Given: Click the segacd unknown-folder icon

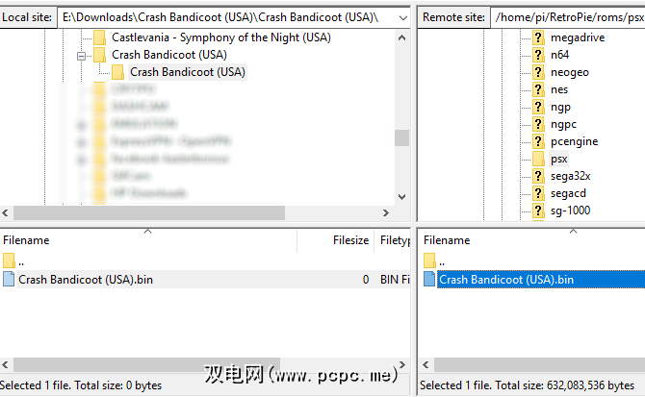Looking at the screenshot, I should tap(538, 193).
